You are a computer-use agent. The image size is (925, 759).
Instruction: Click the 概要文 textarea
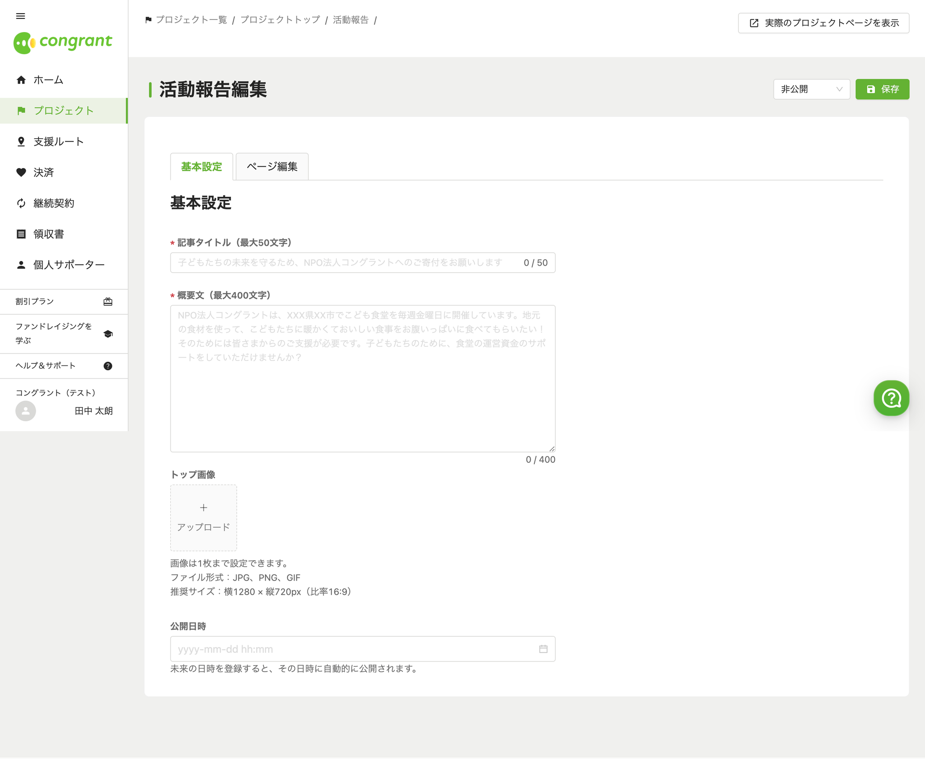click(x=363, y=378)
